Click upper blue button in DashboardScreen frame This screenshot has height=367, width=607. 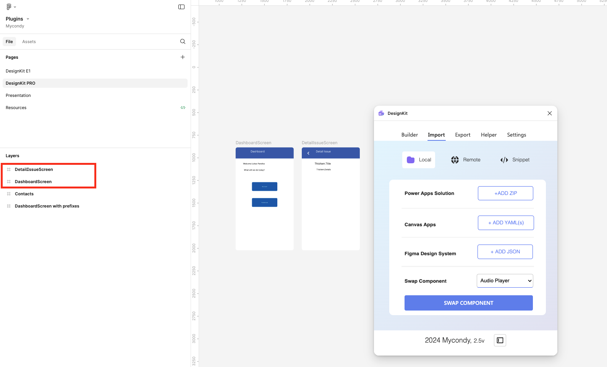click(265, 187)
